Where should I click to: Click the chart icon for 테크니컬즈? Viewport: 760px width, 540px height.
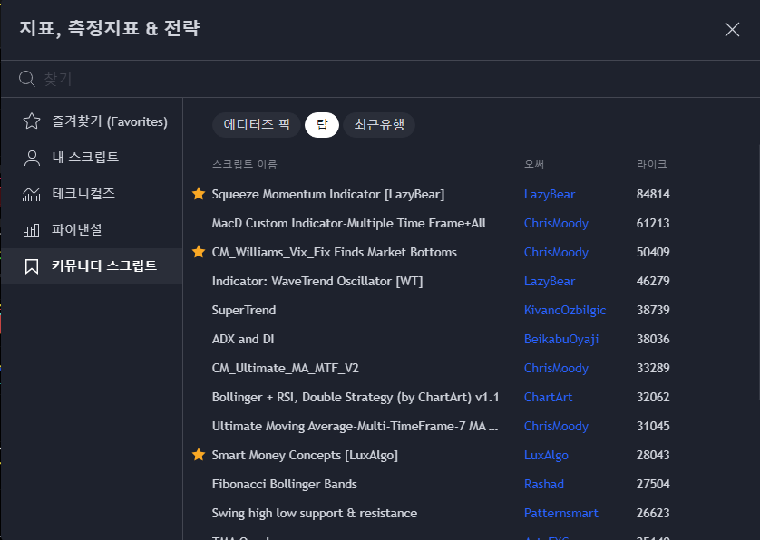pos(32,194)
